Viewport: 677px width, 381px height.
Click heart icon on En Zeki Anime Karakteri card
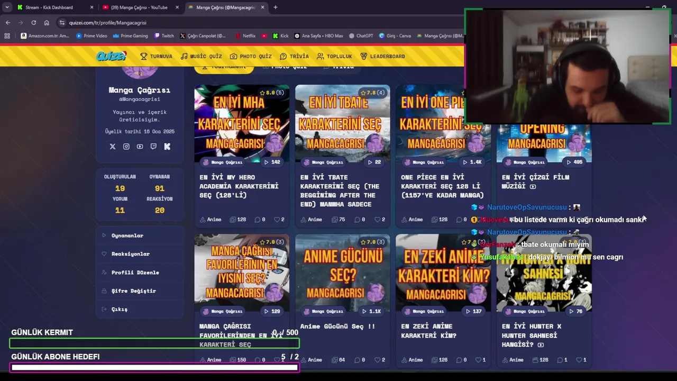[x=478, y=360]
